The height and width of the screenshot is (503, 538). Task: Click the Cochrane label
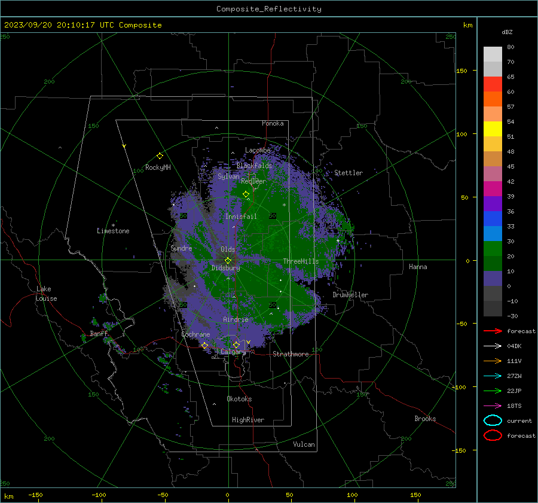[195, 334]
